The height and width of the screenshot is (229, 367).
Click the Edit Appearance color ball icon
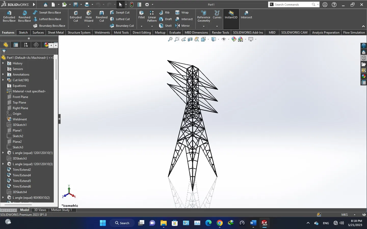pos(234,39)
